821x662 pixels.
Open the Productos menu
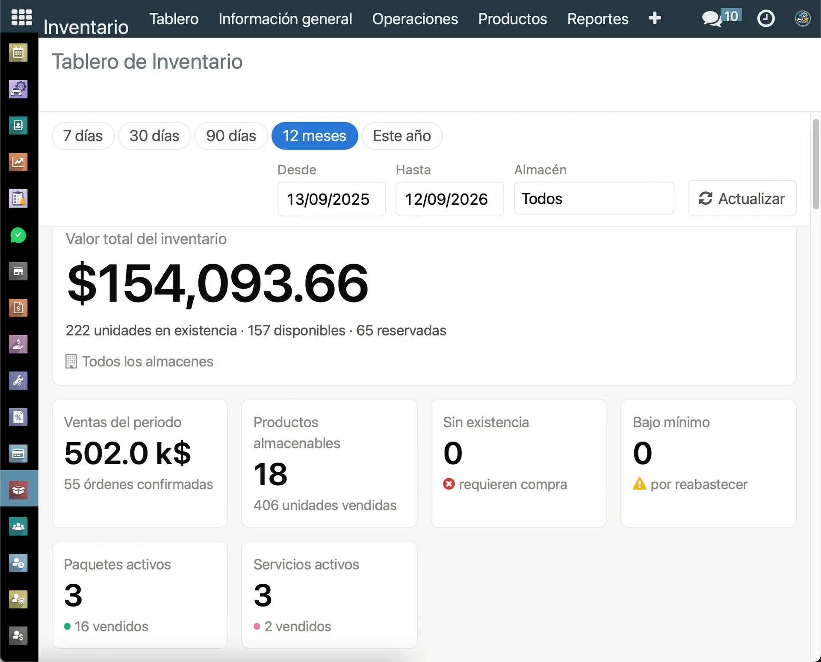point(512,19)
